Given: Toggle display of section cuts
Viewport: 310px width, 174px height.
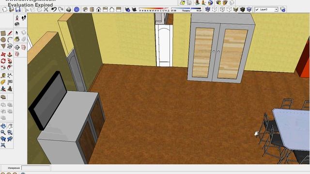Looking at the screenshot, I should [x=17, y=54].
